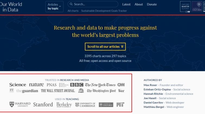Click the PNAS logo
The height and width of the screenshot is (114, 205).
pos(52,85)
